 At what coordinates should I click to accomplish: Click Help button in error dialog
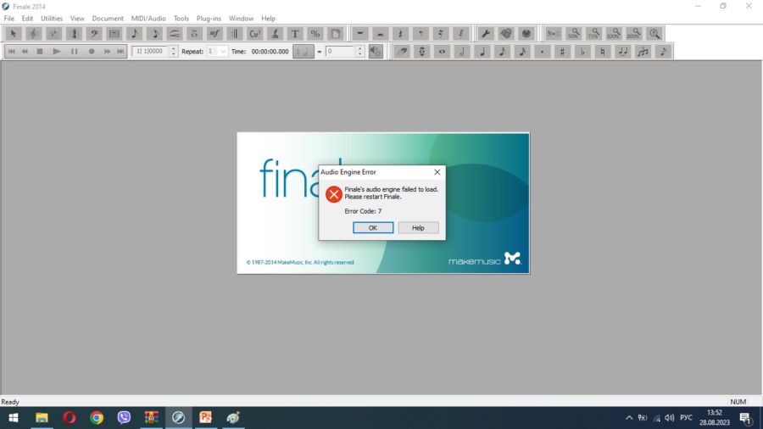coord(418,228)
